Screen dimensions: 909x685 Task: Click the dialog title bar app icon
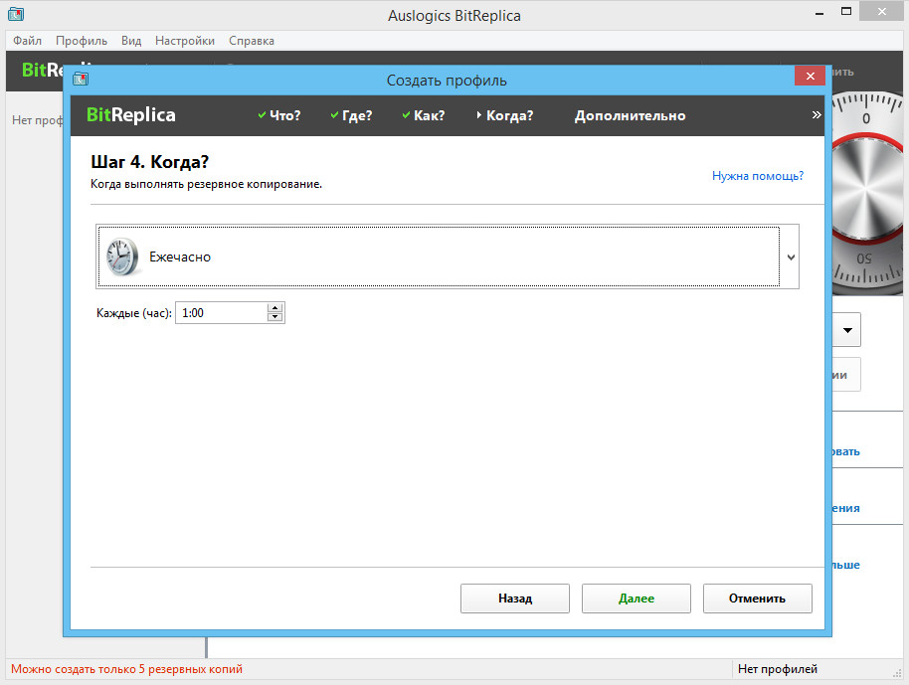(81, 79)
